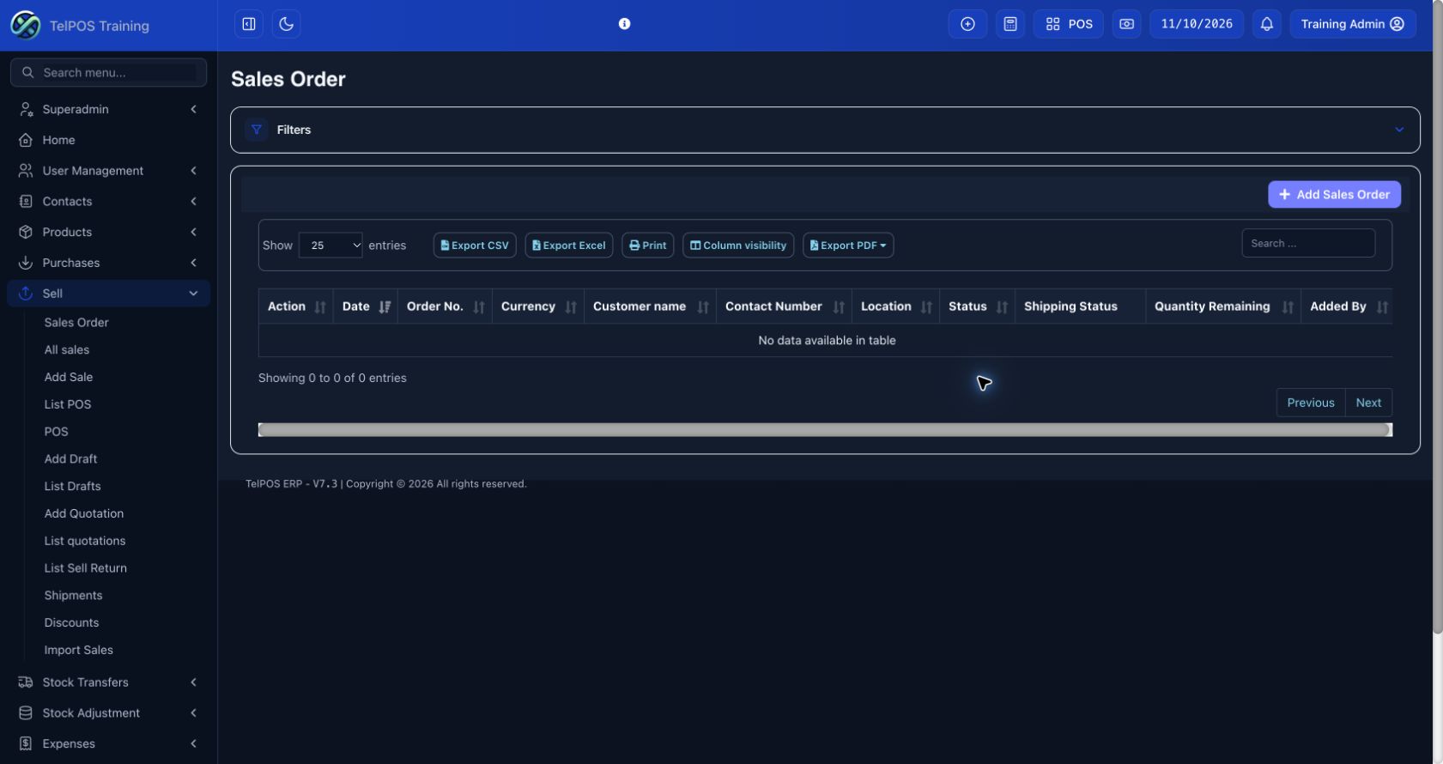Click the plus circle icon in header
1443x764 pixels.
point(967,24)
